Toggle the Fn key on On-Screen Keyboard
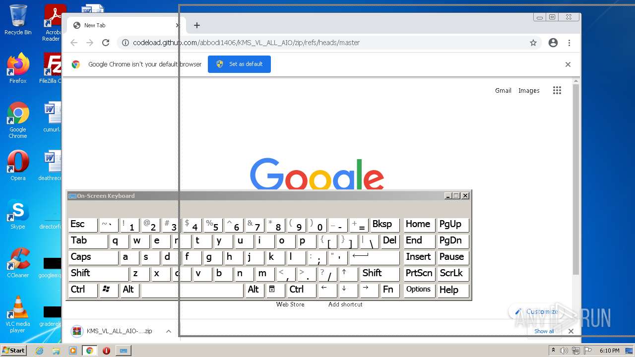The width and height of the screenshot is (635, 357). click(x=390, y=291)
